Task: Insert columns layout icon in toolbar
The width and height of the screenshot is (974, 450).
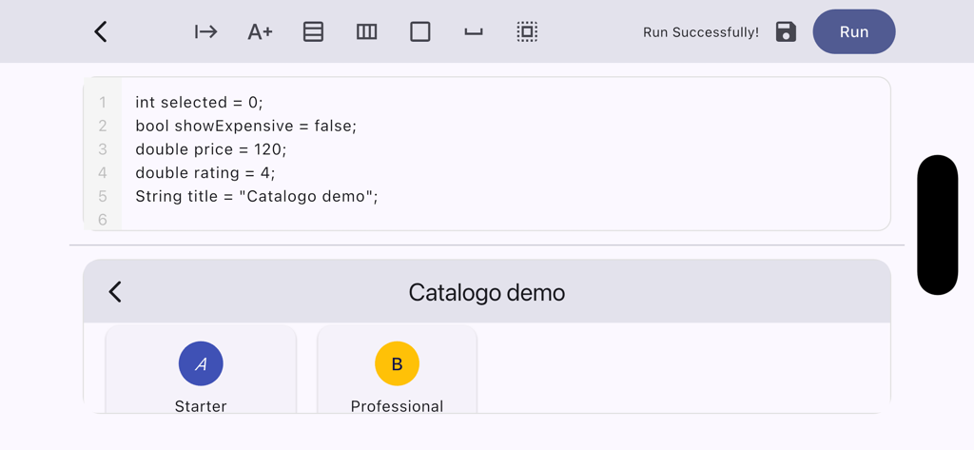Action: (x=366, y=31)
